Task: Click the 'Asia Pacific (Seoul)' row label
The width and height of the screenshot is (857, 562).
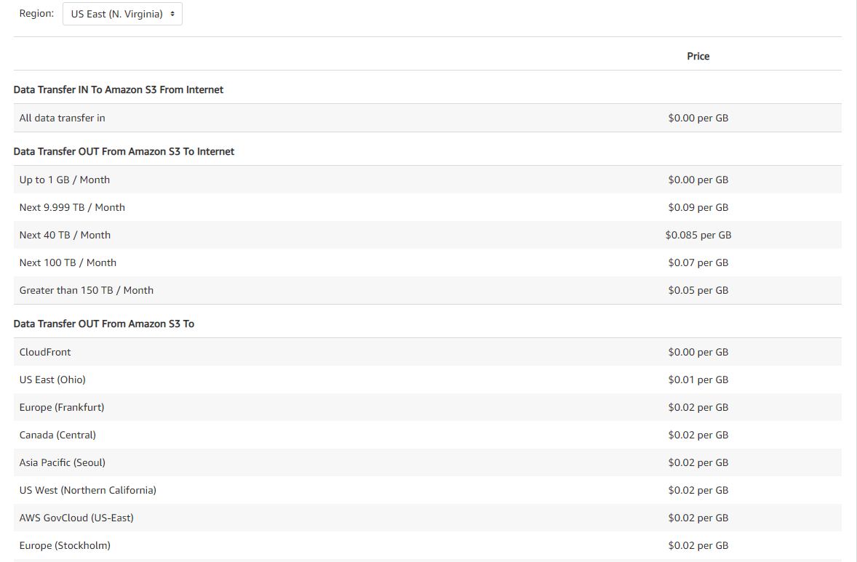Action: (x=63, y=462)
